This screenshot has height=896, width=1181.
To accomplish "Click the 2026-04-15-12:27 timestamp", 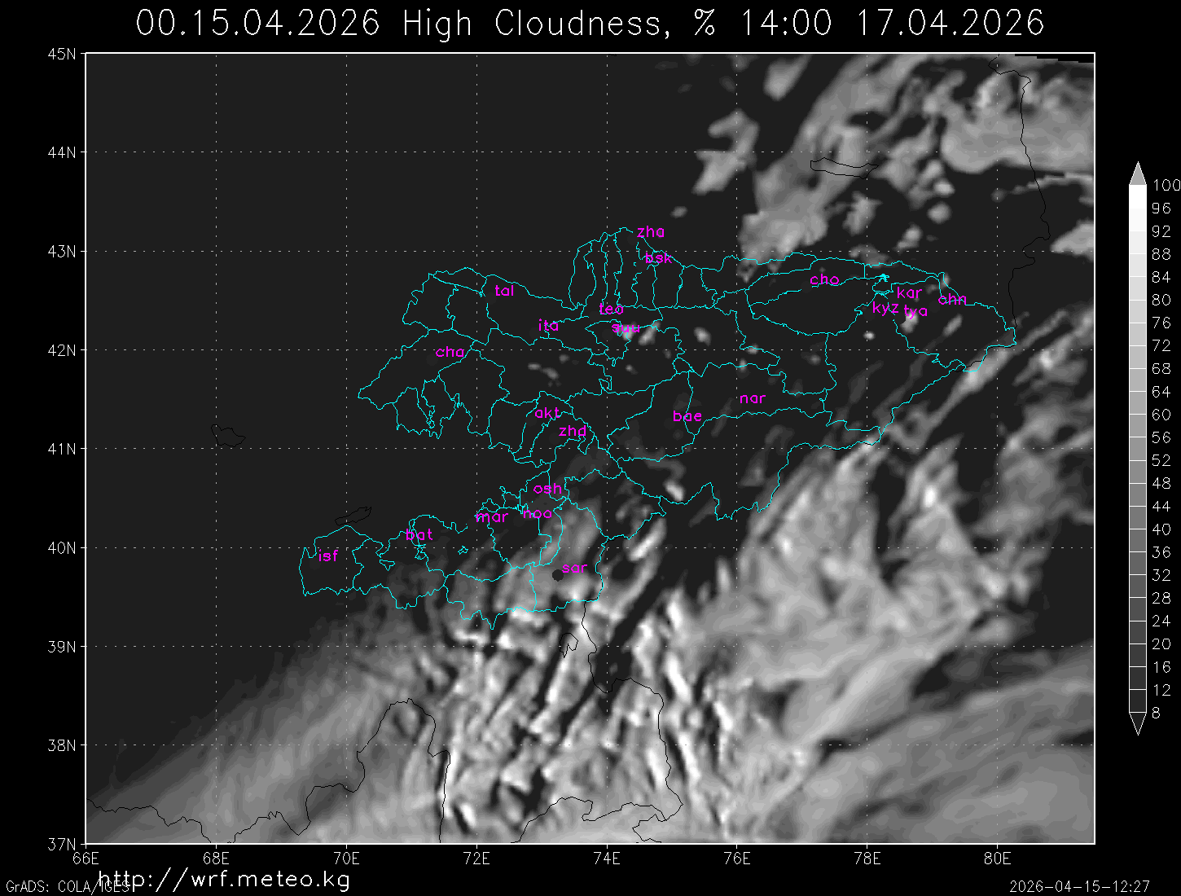I will point(1079,885).
